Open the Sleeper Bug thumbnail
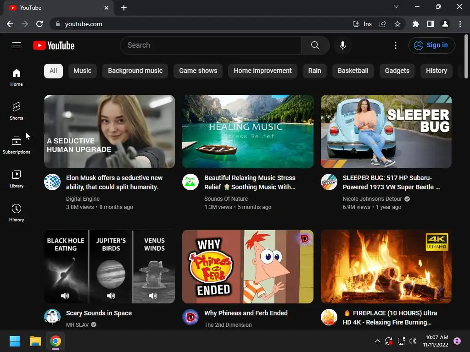 coord(386,132)
